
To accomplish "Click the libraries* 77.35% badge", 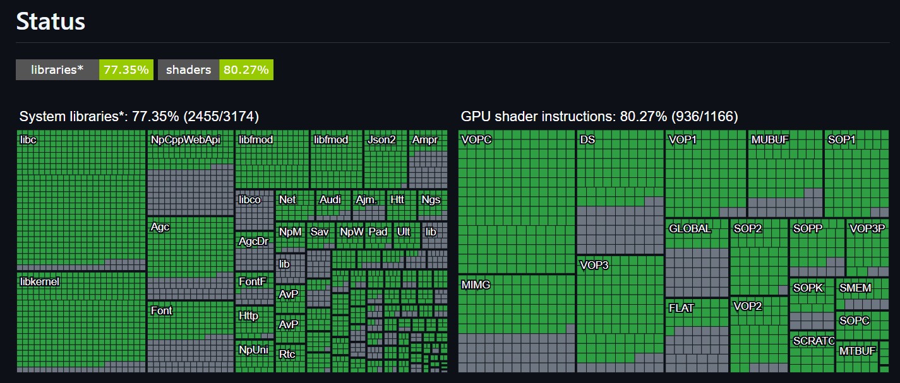I will pyautogui.click(x=85, y=69).
